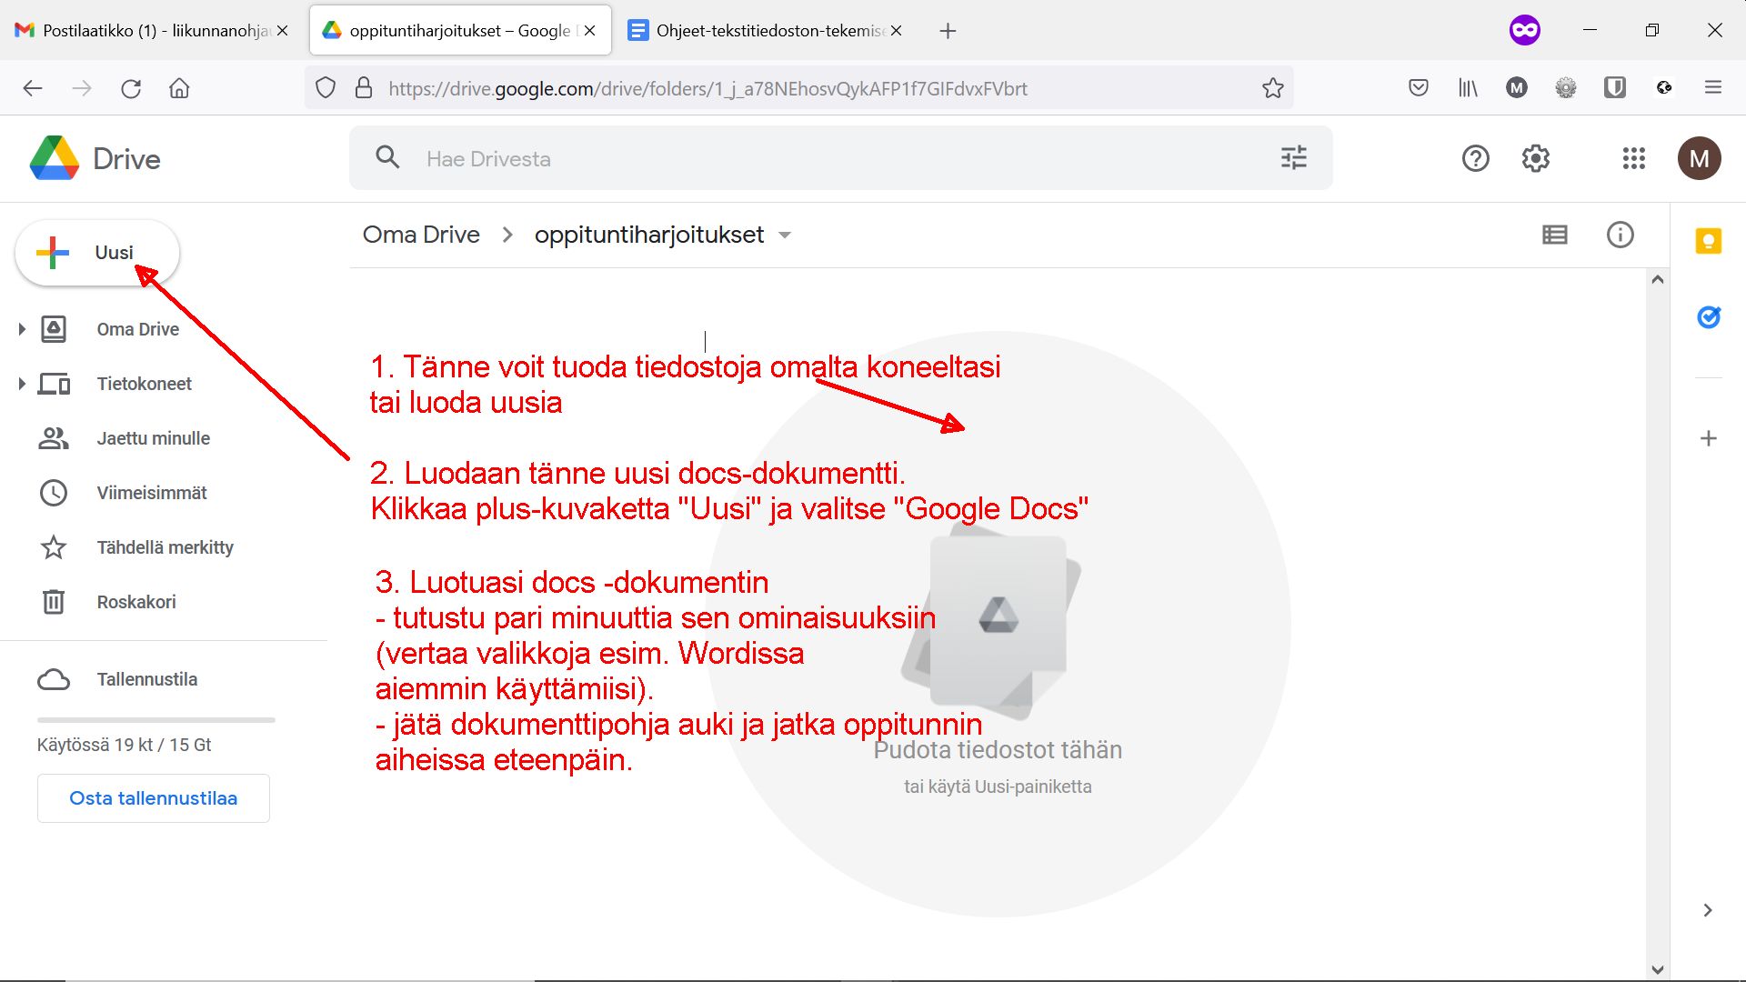Add a side panel add-on
This screenshot has height=982, width=1746.
point(1708,438)
